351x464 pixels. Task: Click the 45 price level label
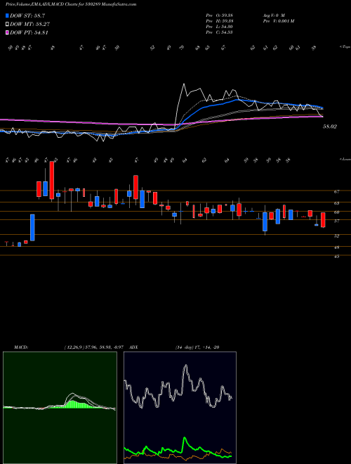click(336, 257)
